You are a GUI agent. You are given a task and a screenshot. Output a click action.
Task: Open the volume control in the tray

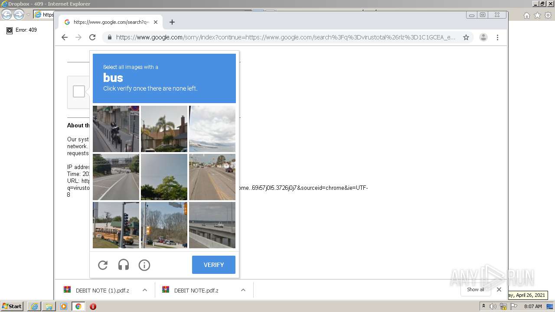click(x=493, y=306)
